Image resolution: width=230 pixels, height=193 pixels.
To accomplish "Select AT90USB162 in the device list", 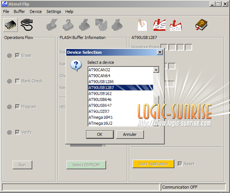I will 121,94.
